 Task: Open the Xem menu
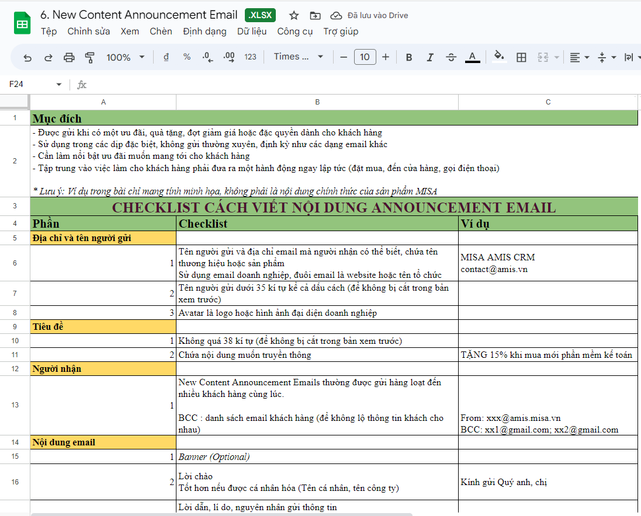pyautogui.click(x=130, y=32)
